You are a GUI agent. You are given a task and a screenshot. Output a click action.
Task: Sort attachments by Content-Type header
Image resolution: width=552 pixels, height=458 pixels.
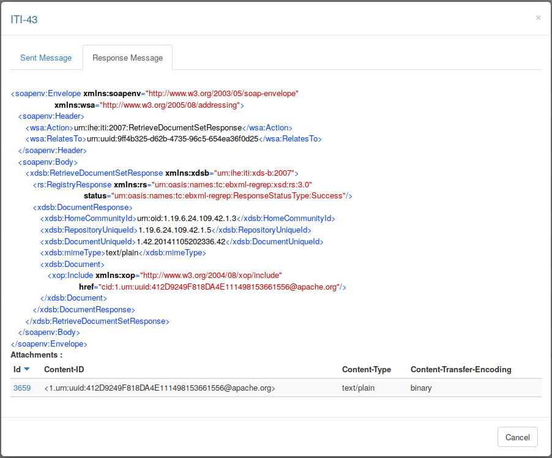[x=366, y=369]
